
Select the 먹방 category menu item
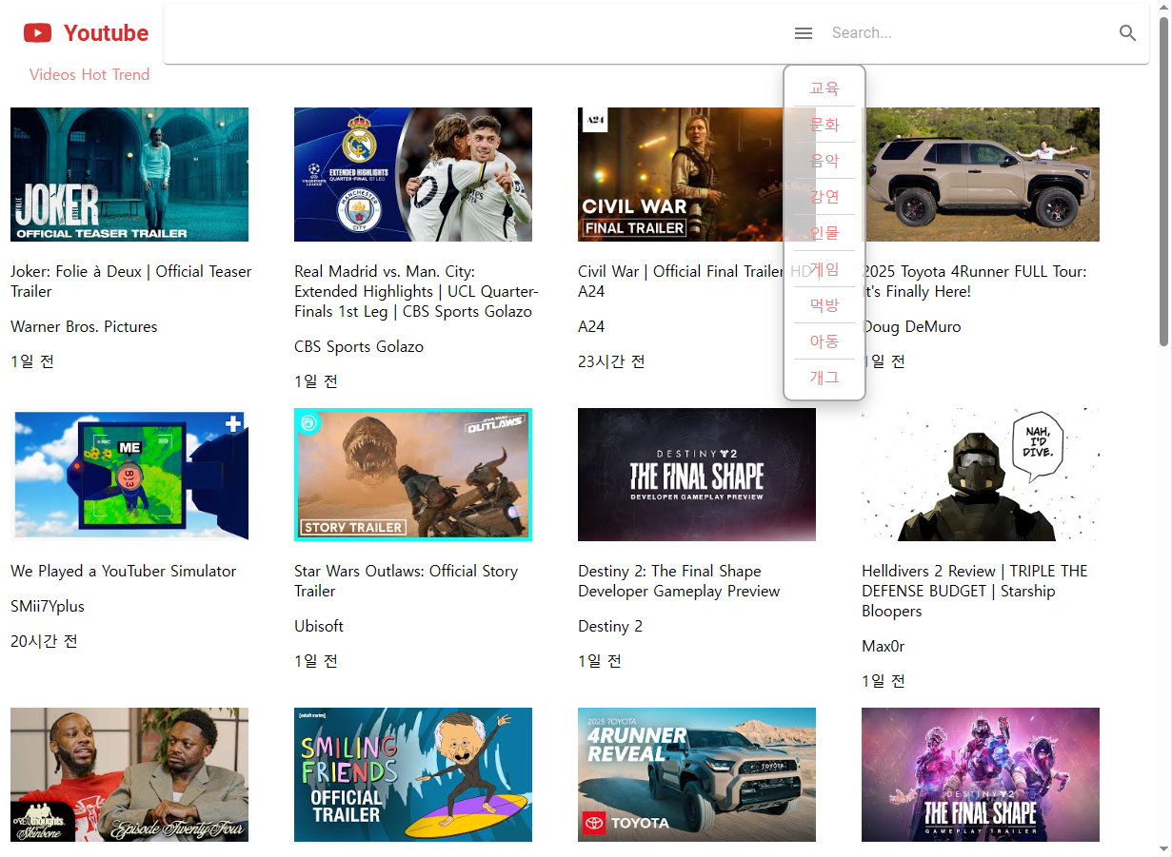click(x=824, y=305)
